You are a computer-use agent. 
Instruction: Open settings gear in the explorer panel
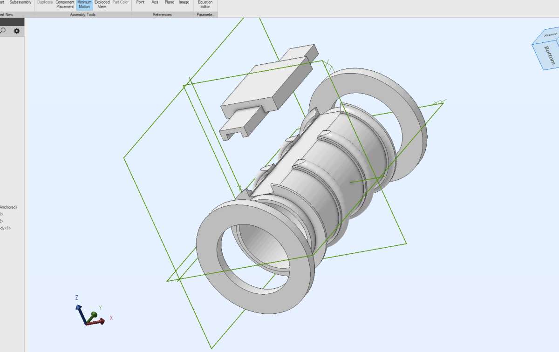coord(17,31)
